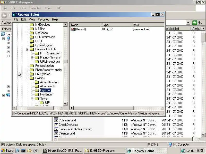The height and width of the screenshot is (154, 206).
Task: Open Tools menu in Programs explorer window
Action: coord(48,8)
